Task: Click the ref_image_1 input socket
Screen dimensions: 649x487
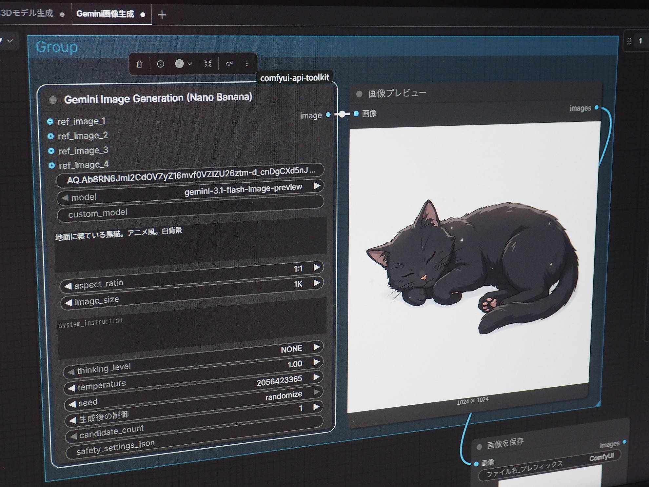Action: (x=50, y=122)
